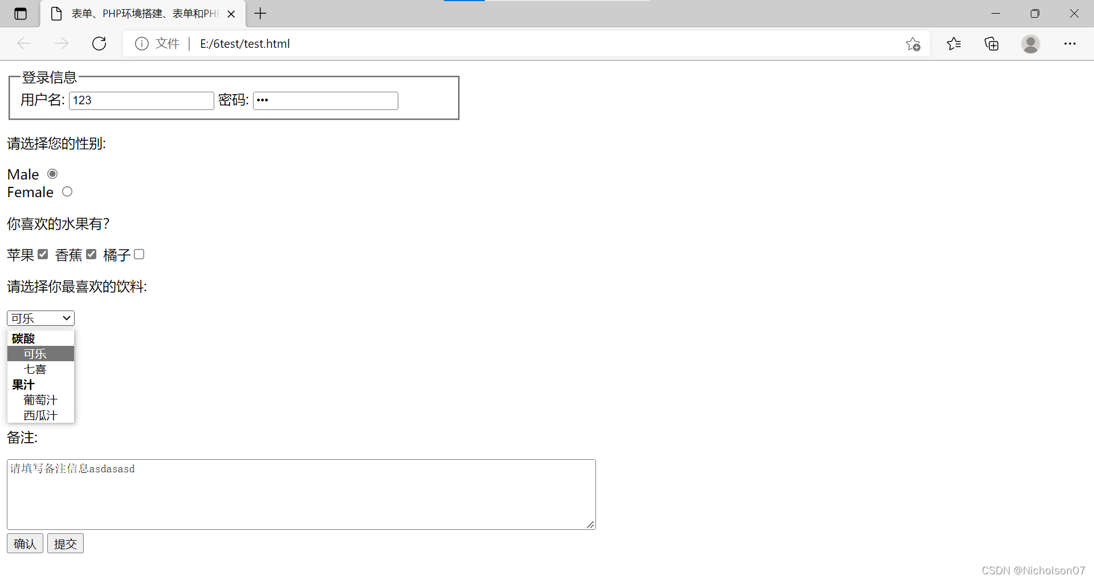Uncheck the 苹果 checkbox

43,254
